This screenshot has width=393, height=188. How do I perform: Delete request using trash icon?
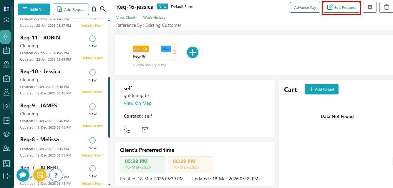tap(386, 7)
